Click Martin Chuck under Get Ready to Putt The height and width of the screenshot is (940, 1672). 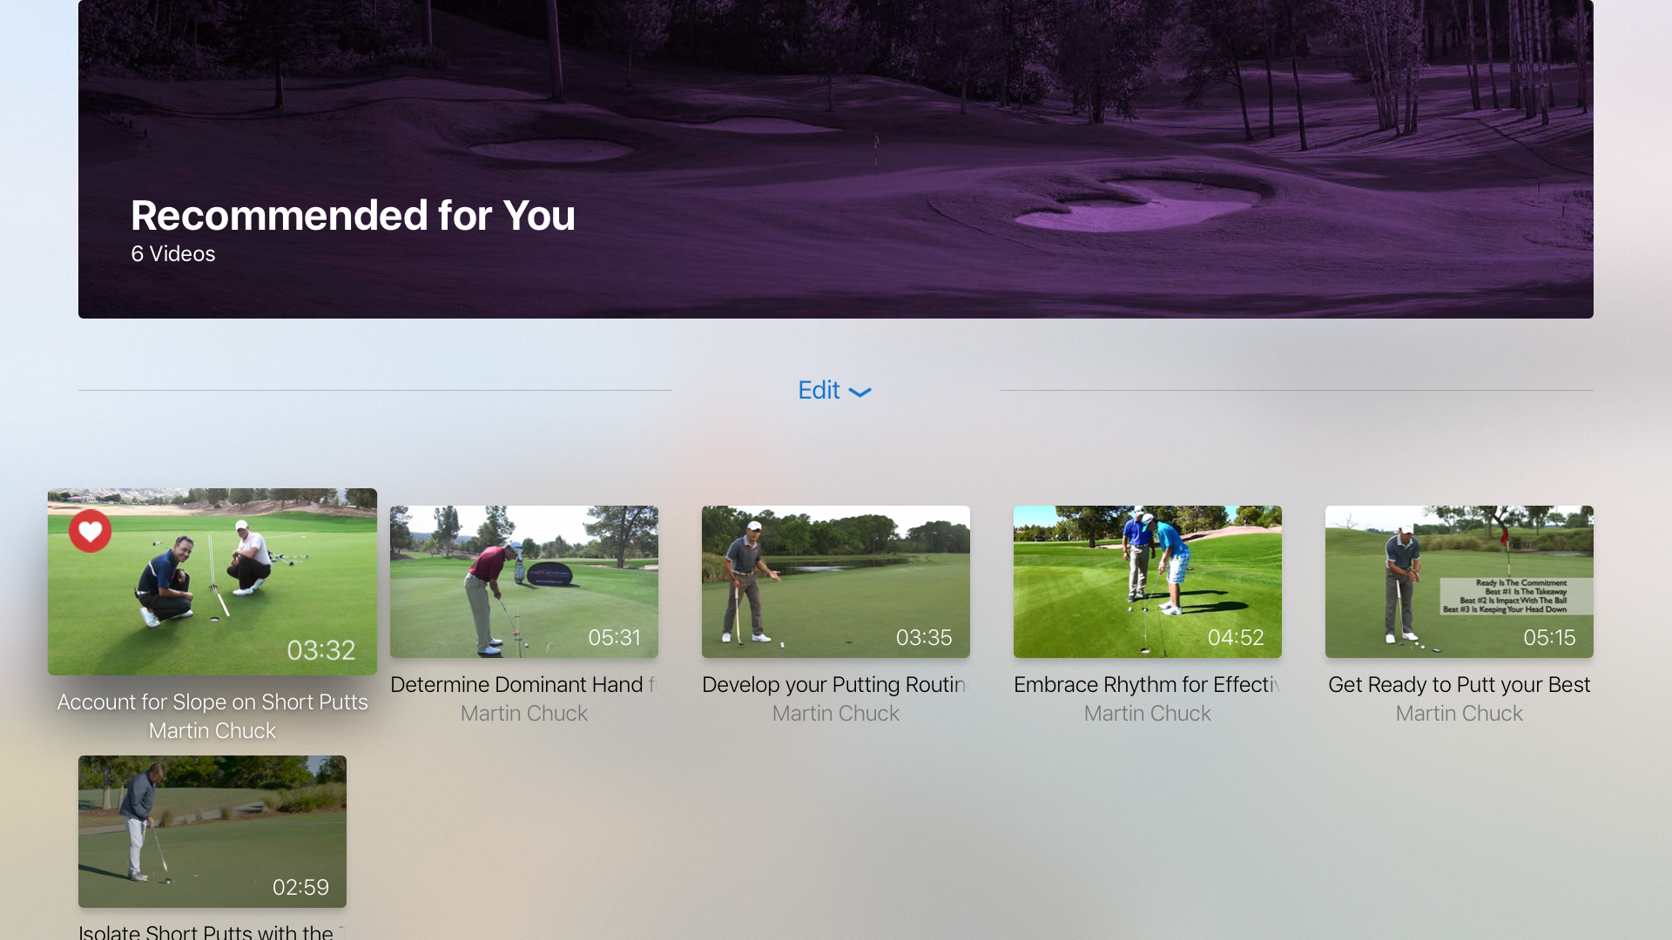pyautogui.click(x=1460, y=714)
